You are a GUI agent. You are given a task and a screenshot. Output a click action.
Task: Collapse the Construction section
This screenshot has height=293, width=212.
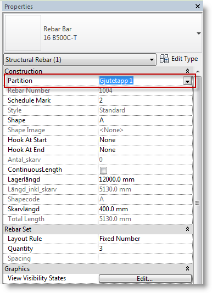(187, 71)
